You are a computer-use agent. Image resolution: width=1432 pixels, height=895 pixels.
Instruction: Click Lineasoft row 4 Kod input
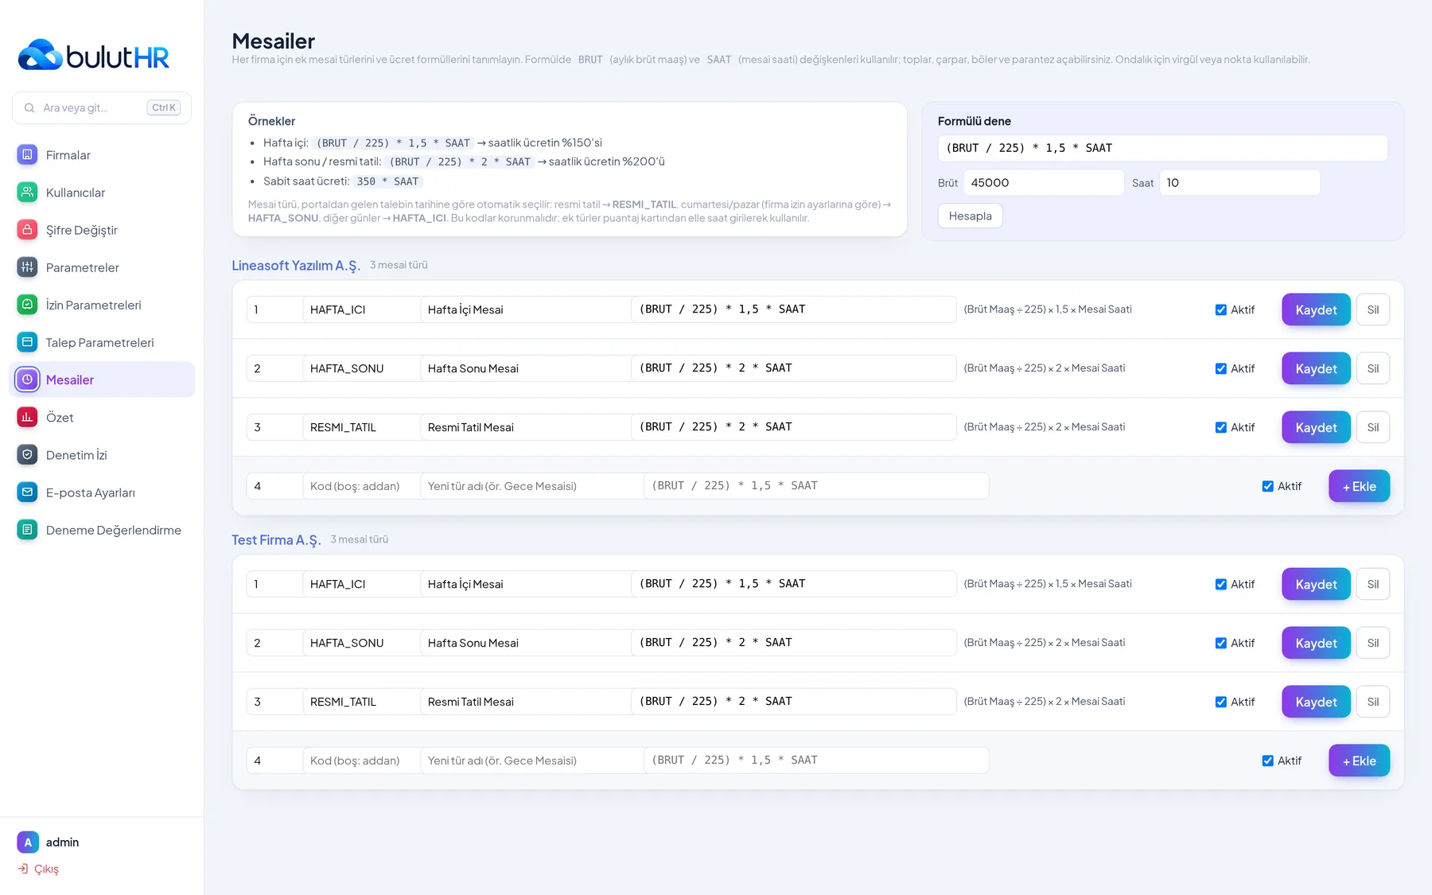coord(361,486)
